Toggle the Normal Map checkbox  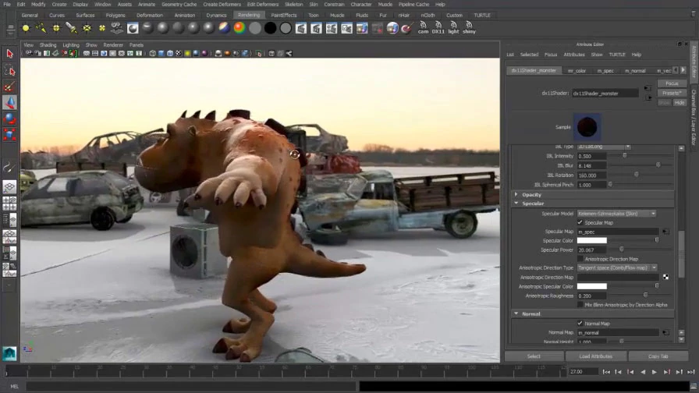pos(580,323)
